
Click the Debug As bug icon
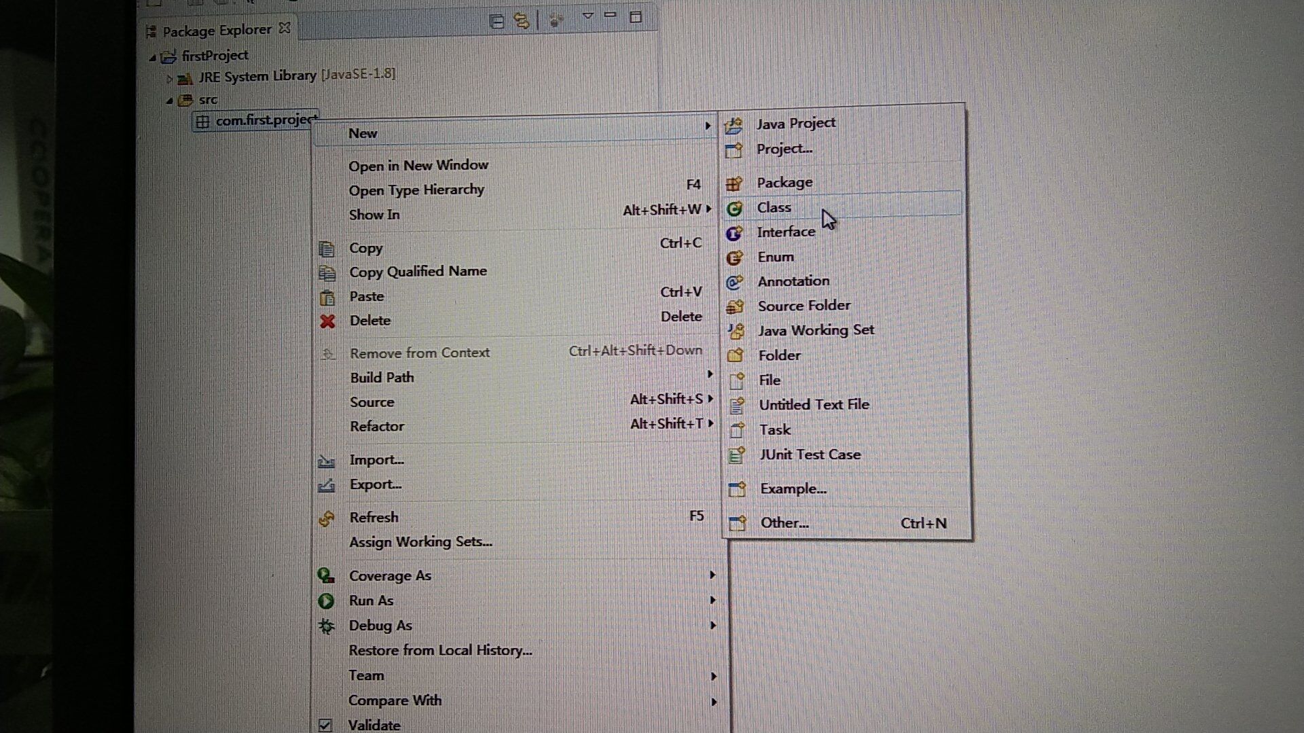[x=325, y=626]
